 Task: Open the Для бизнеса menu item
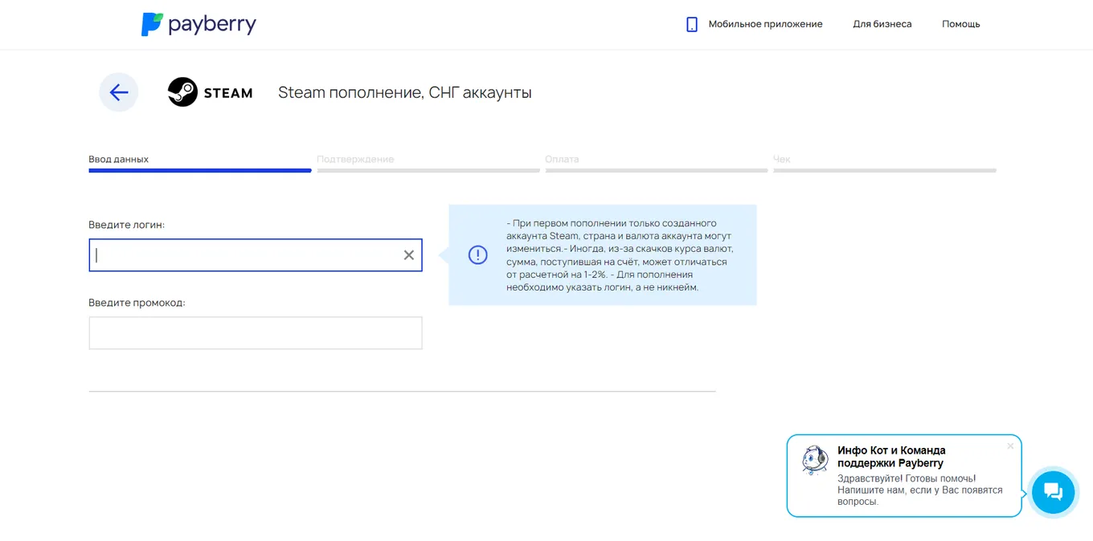882,24
